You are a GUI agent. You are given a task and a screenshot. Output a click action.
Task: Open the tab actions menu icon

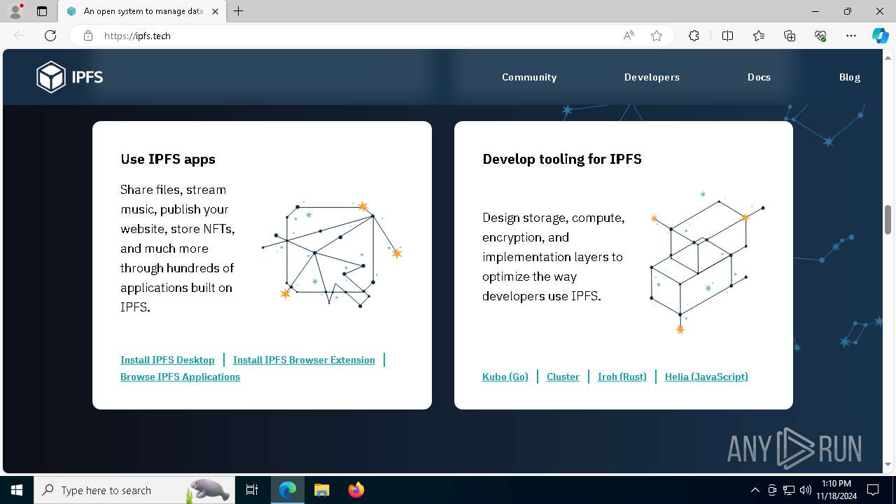point(42,11)
